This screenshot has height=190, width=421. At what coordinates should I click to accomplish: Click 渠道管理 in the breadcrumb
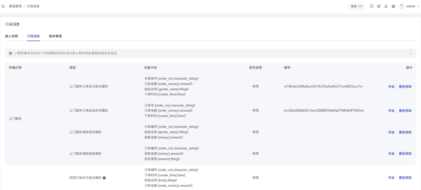(15, 6)
